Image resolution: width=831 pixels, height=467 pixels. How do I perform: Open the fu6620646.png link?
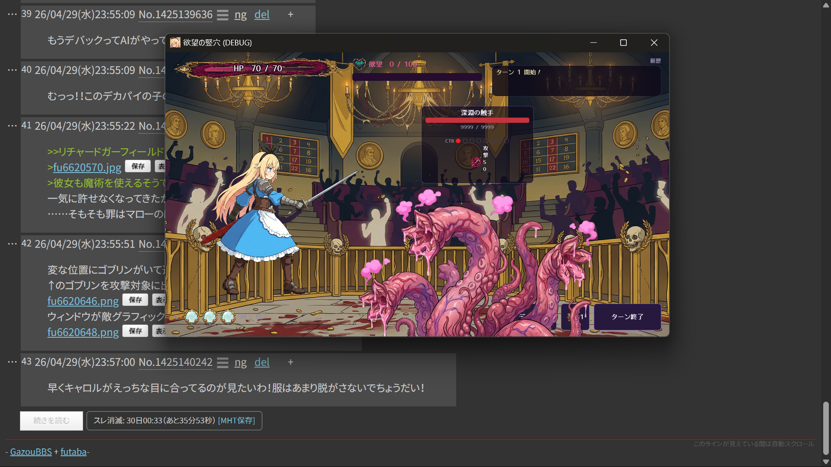pyautogui.click(x=83, y=301)
